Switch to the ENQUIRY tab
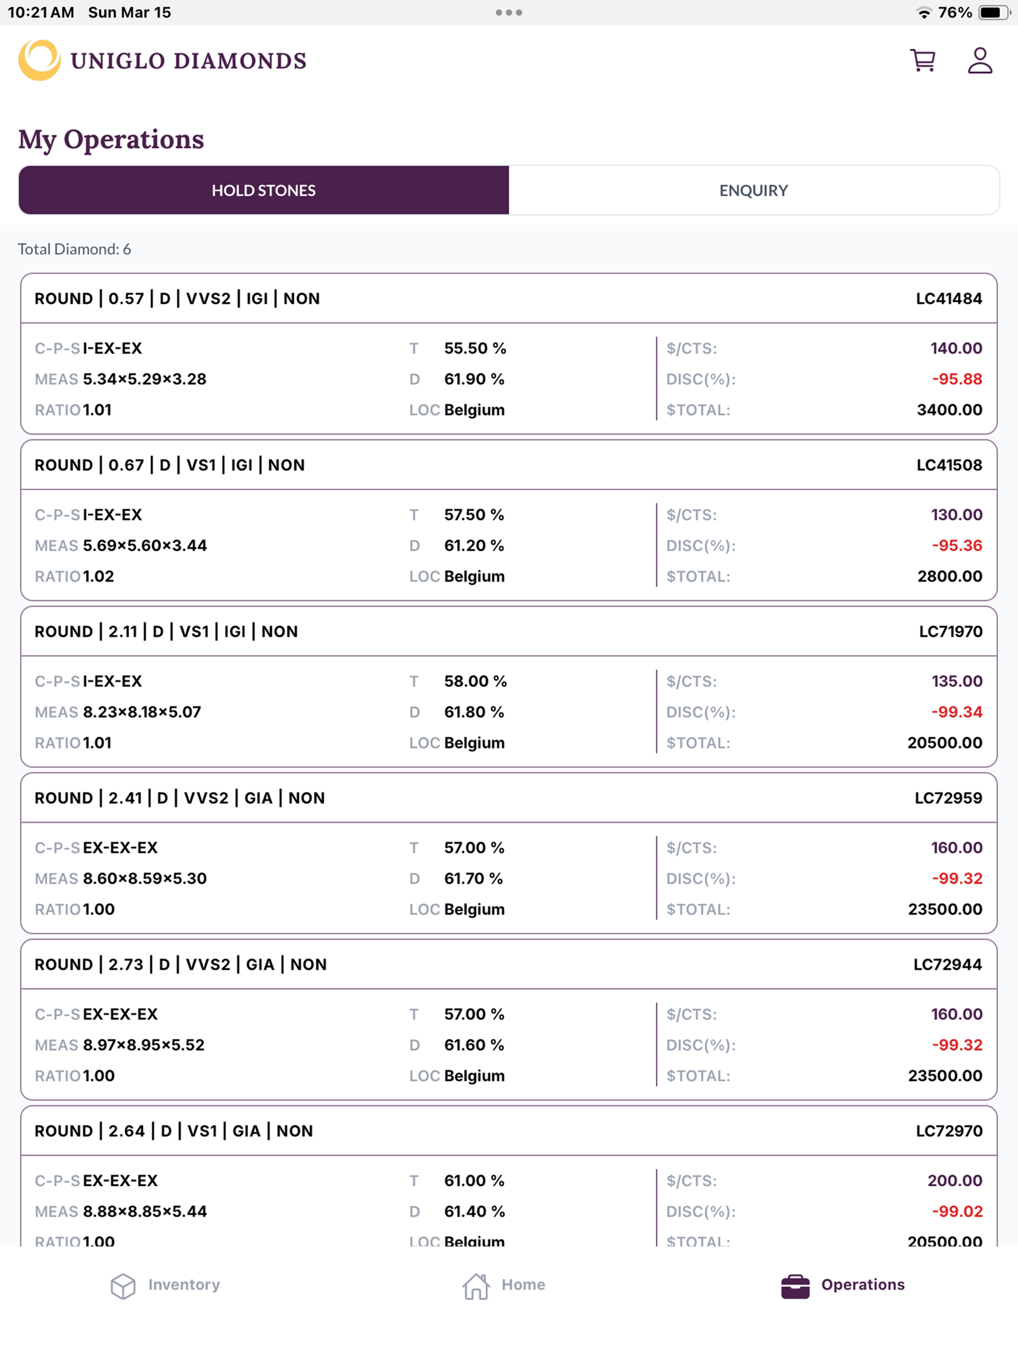 pyautogui.click(x=754, y=190)
